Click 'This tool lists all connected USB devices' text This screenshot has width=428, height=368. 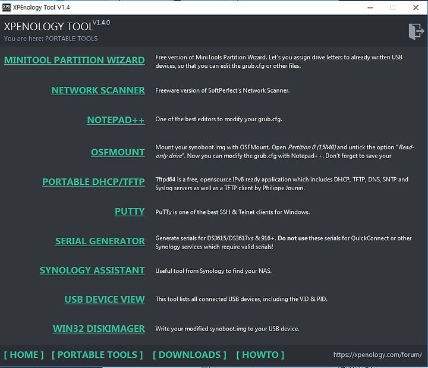point(241,299)
